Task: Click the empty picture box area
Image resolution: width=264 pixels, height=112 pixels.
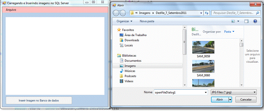Action: [55, 56]
